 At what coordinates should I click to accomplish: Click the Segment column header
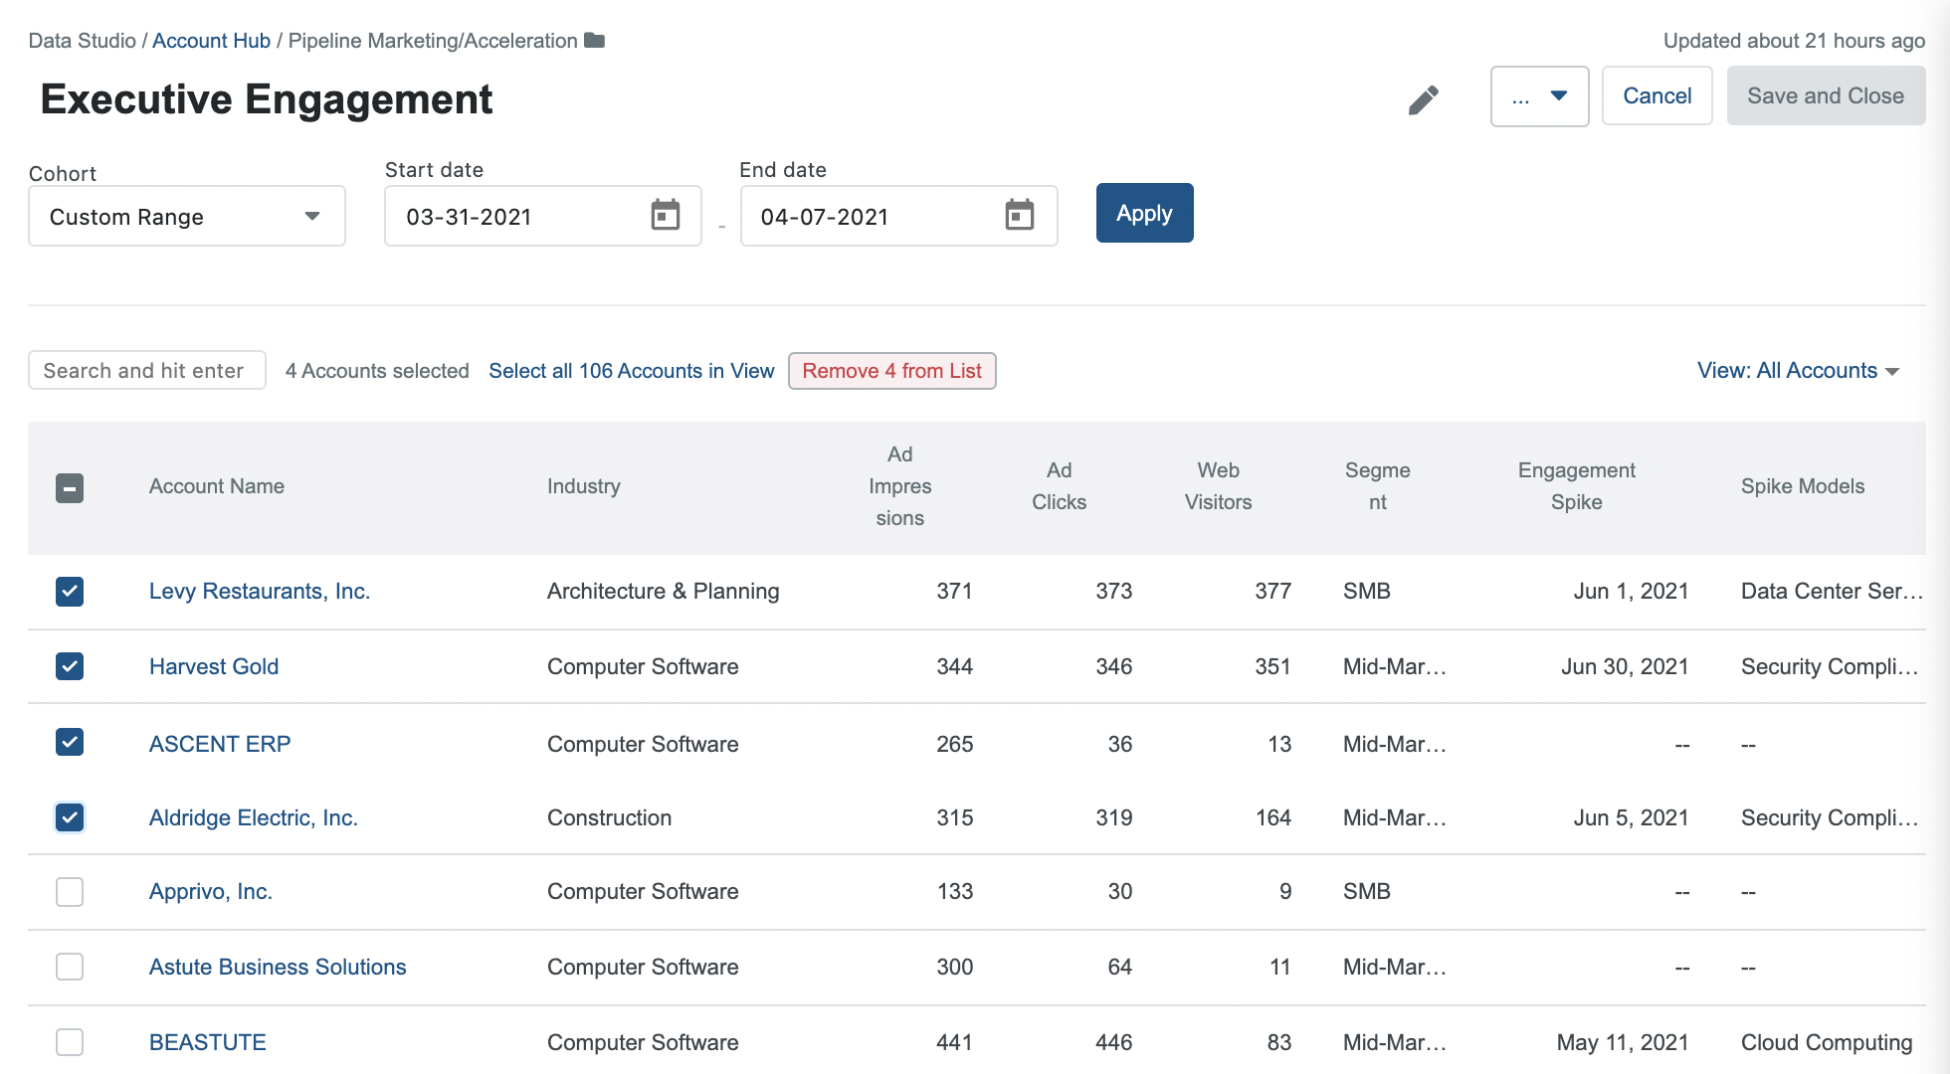(x=1377, y=486)
